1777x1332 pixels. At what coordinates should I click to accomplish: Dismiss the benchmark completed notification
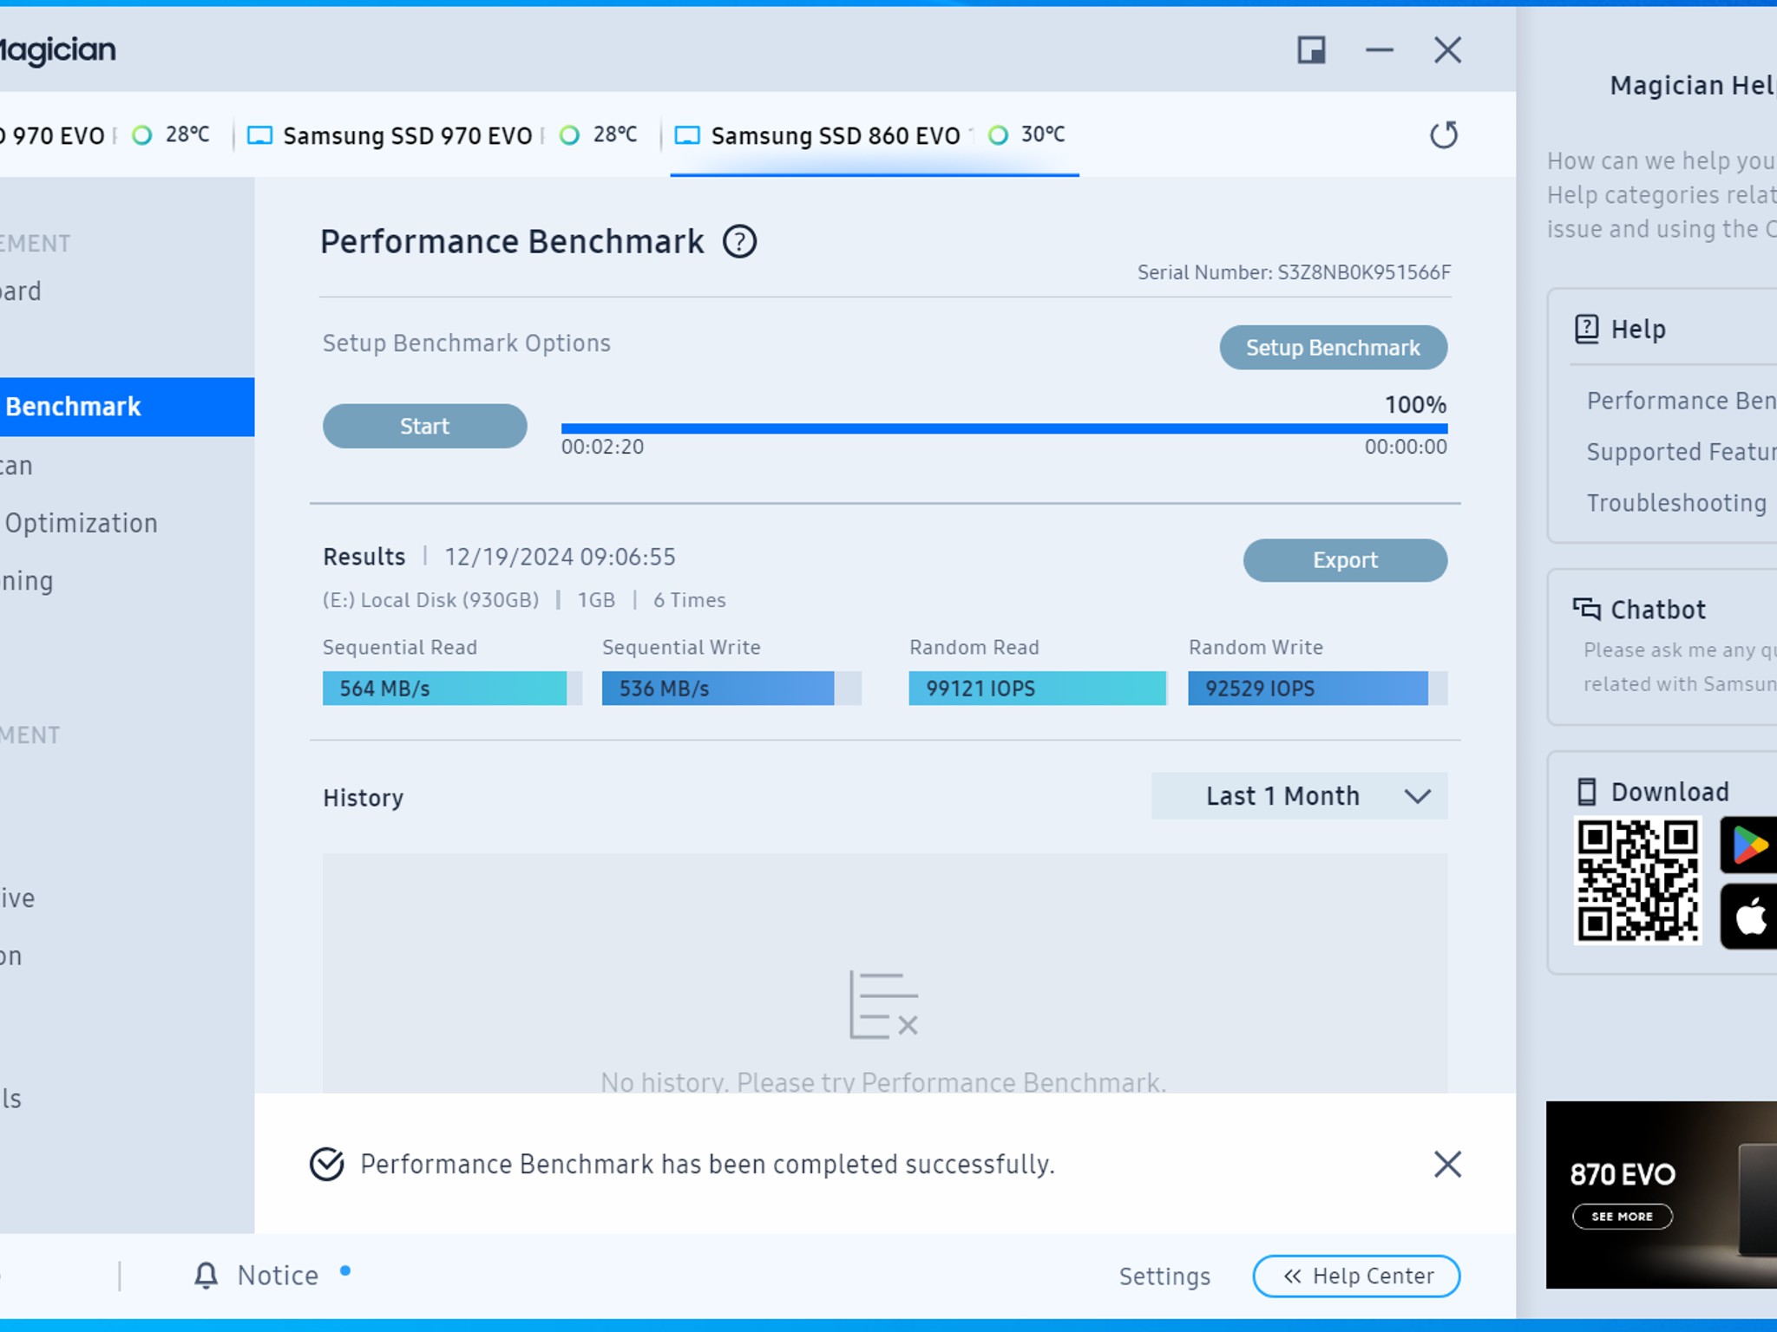point(1447,1164)
